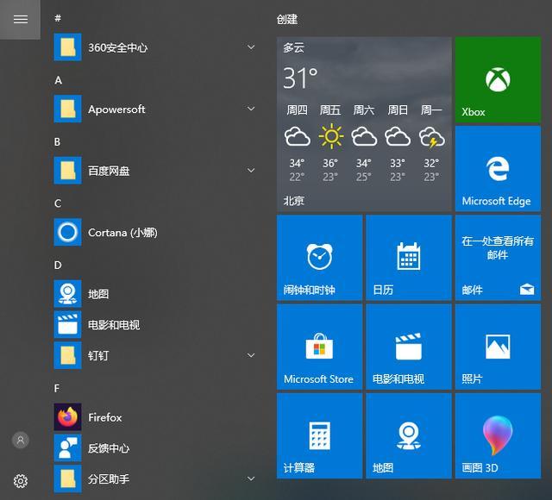Screen dimensions: 552x500
Task: Click the 北京 city label
Action: pos(294,201)
